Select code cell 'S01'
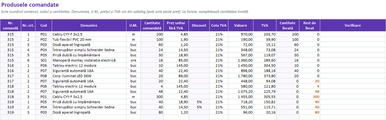This screenshot has height=120, width=386. click(44, 60)
